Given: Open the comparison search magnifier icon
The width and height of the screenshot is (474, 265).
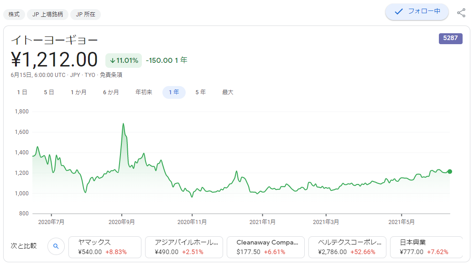Looking at the screenshot, I should (56, 246).
